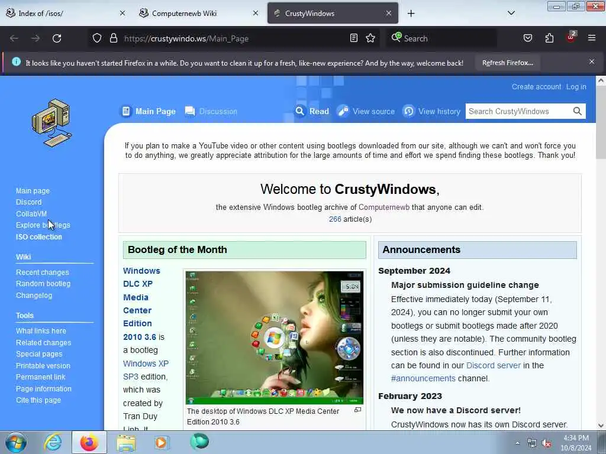Click the network tray icon
The image size is (606, 454).
coord(532,443)
